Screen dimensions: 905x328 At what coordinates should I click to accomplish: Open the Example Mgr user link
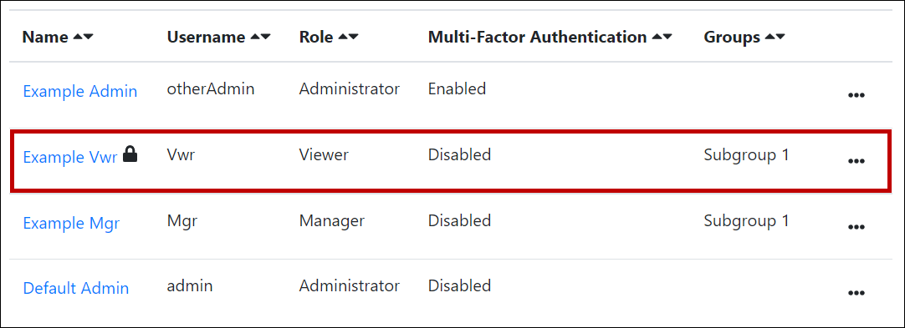click(71, 223)
